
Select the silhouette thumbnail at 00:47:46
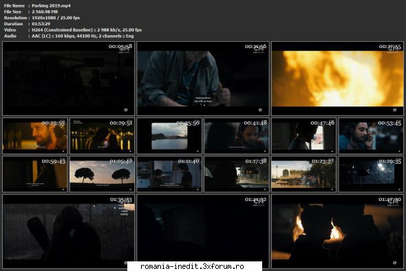[x=303, y=136]
